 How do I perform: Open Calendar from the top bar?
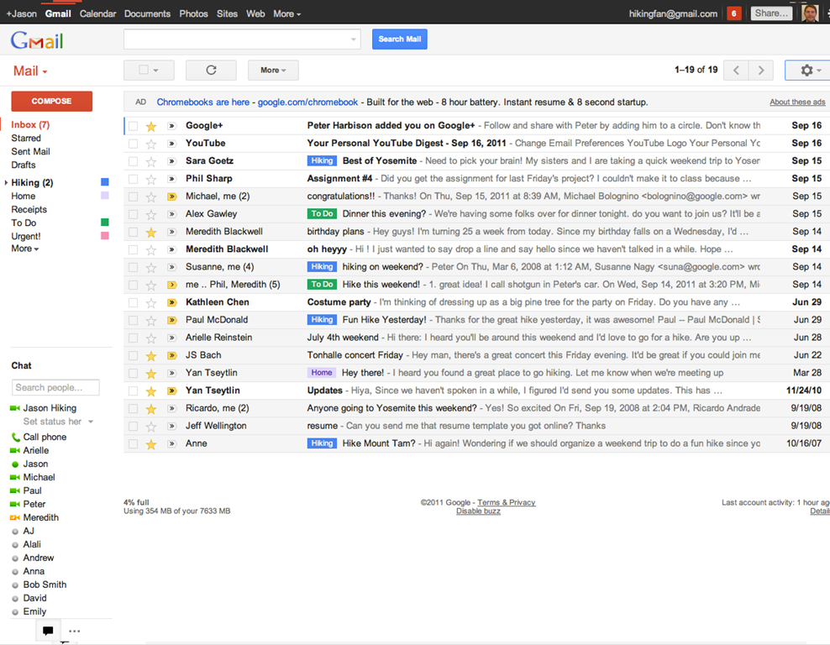(97, 13)
